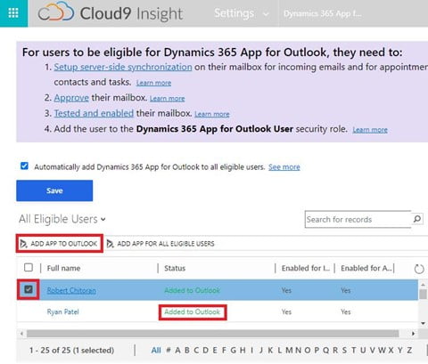Click Learn more after contacts and tasks

point(153,83)
